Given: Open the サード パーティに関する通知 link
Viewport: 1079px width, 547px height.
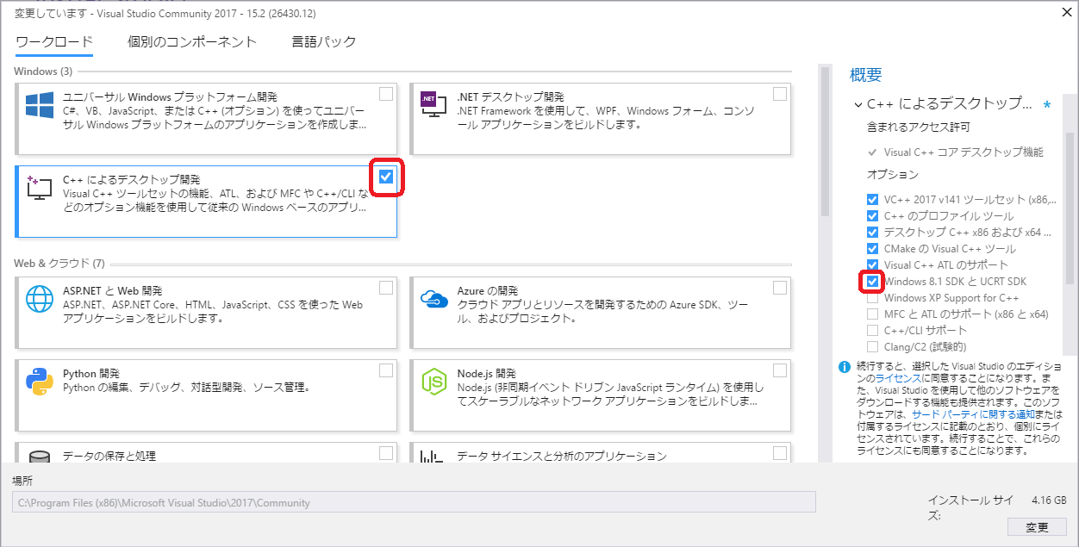Looking at the screenshot, I should 966,414.
